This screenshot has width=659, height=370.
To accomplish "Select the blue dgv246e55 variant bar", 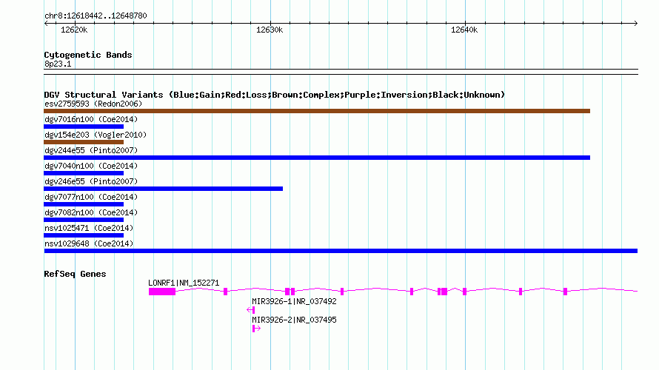I will (x=163, y=189).
